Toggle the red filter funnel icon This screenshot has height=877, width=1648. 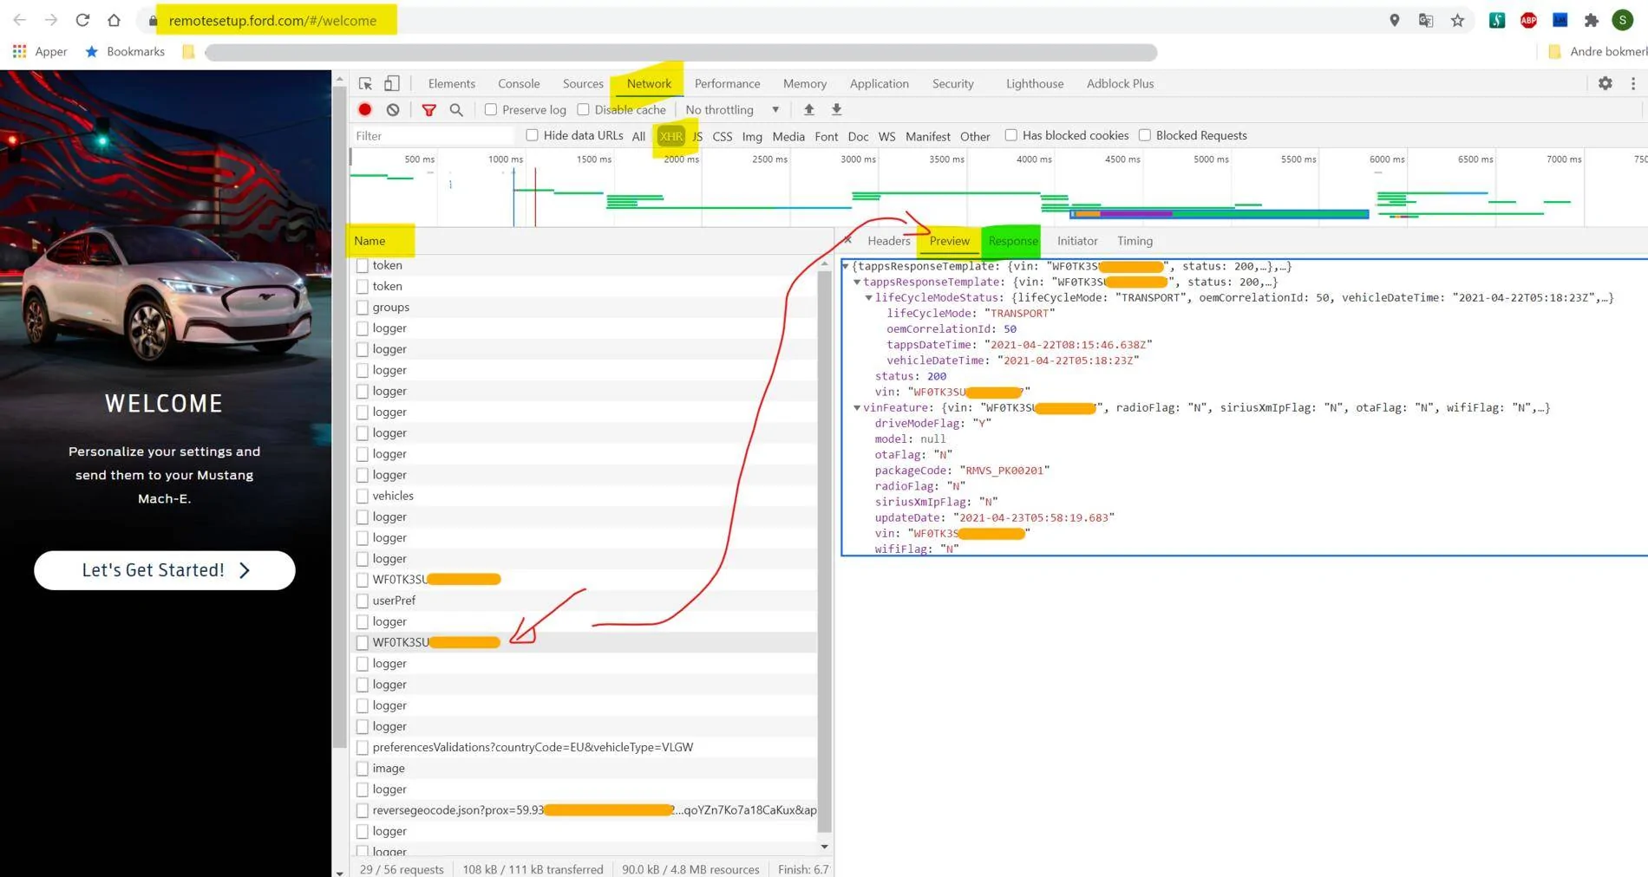coord(428,110)
